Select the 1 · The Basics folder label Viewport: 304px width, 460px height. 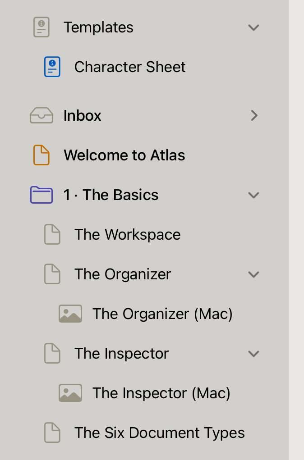click(x=111, y=195)
